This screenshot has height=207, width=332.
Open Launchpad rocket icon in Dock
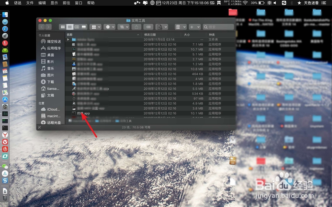(5, 36)
